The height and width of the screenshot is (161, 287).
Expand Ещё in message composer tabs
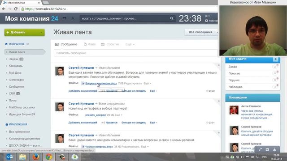coord(130,44)
